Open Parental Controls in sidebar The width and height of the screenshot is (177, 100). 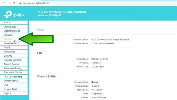14,60
